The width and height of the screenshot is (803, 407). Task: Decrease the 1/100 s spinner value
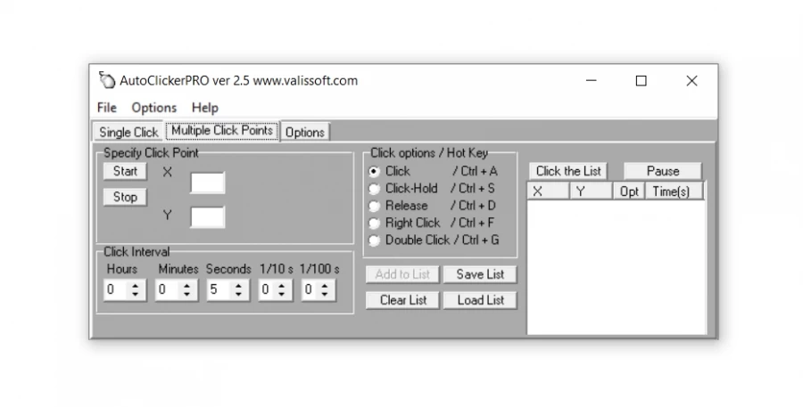click(325, 295)
